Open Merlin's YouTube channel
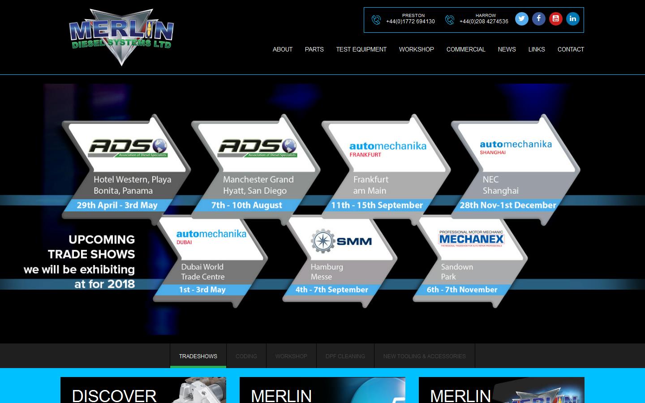This screenshot has height=403, width=645. point(555,19)
